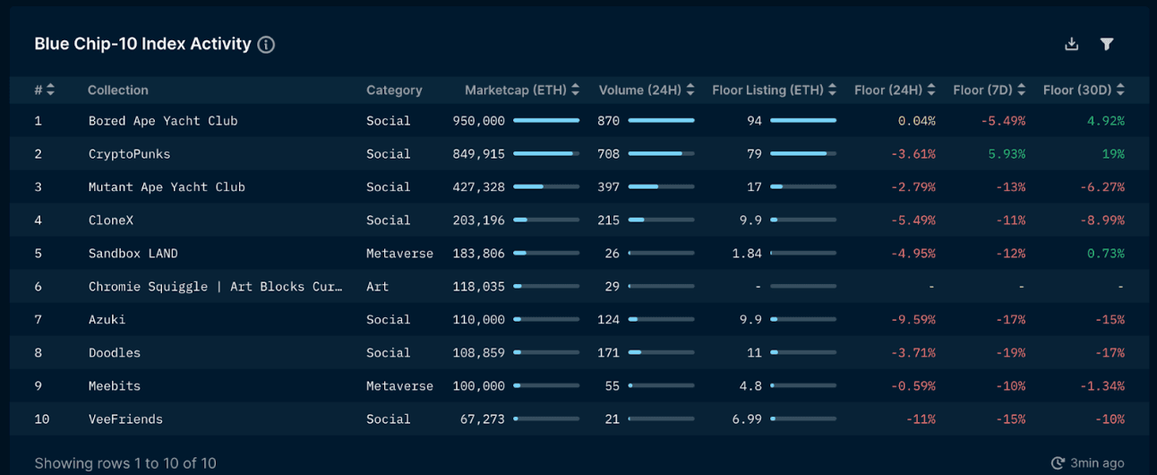Download the table with the download icon
The image size is (1157, 475).
point(1071,44)
